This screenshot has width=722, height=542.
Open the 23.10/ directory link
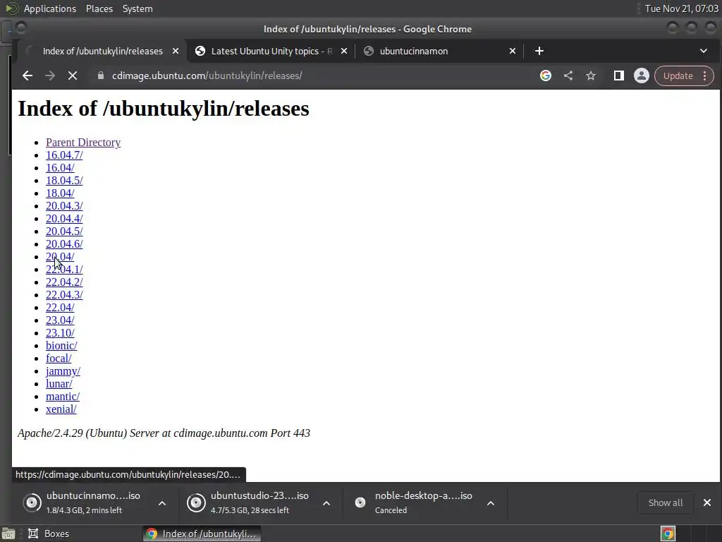[x=60, y=333]
